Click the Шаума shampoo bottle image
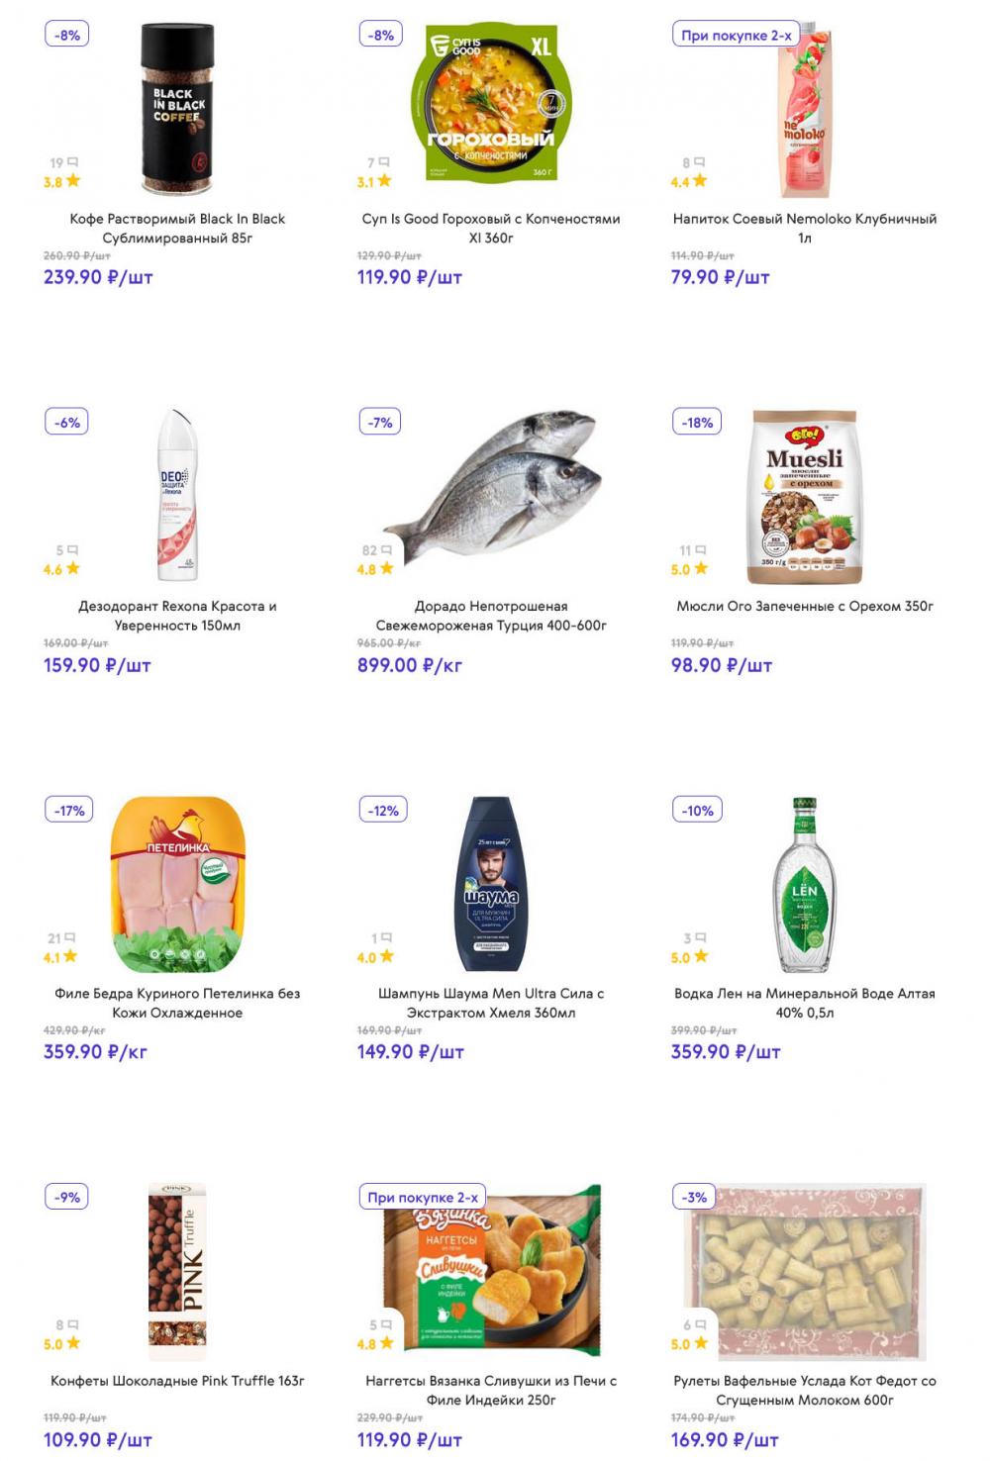Screen dimensions: 990x1461 pos(491,883)
